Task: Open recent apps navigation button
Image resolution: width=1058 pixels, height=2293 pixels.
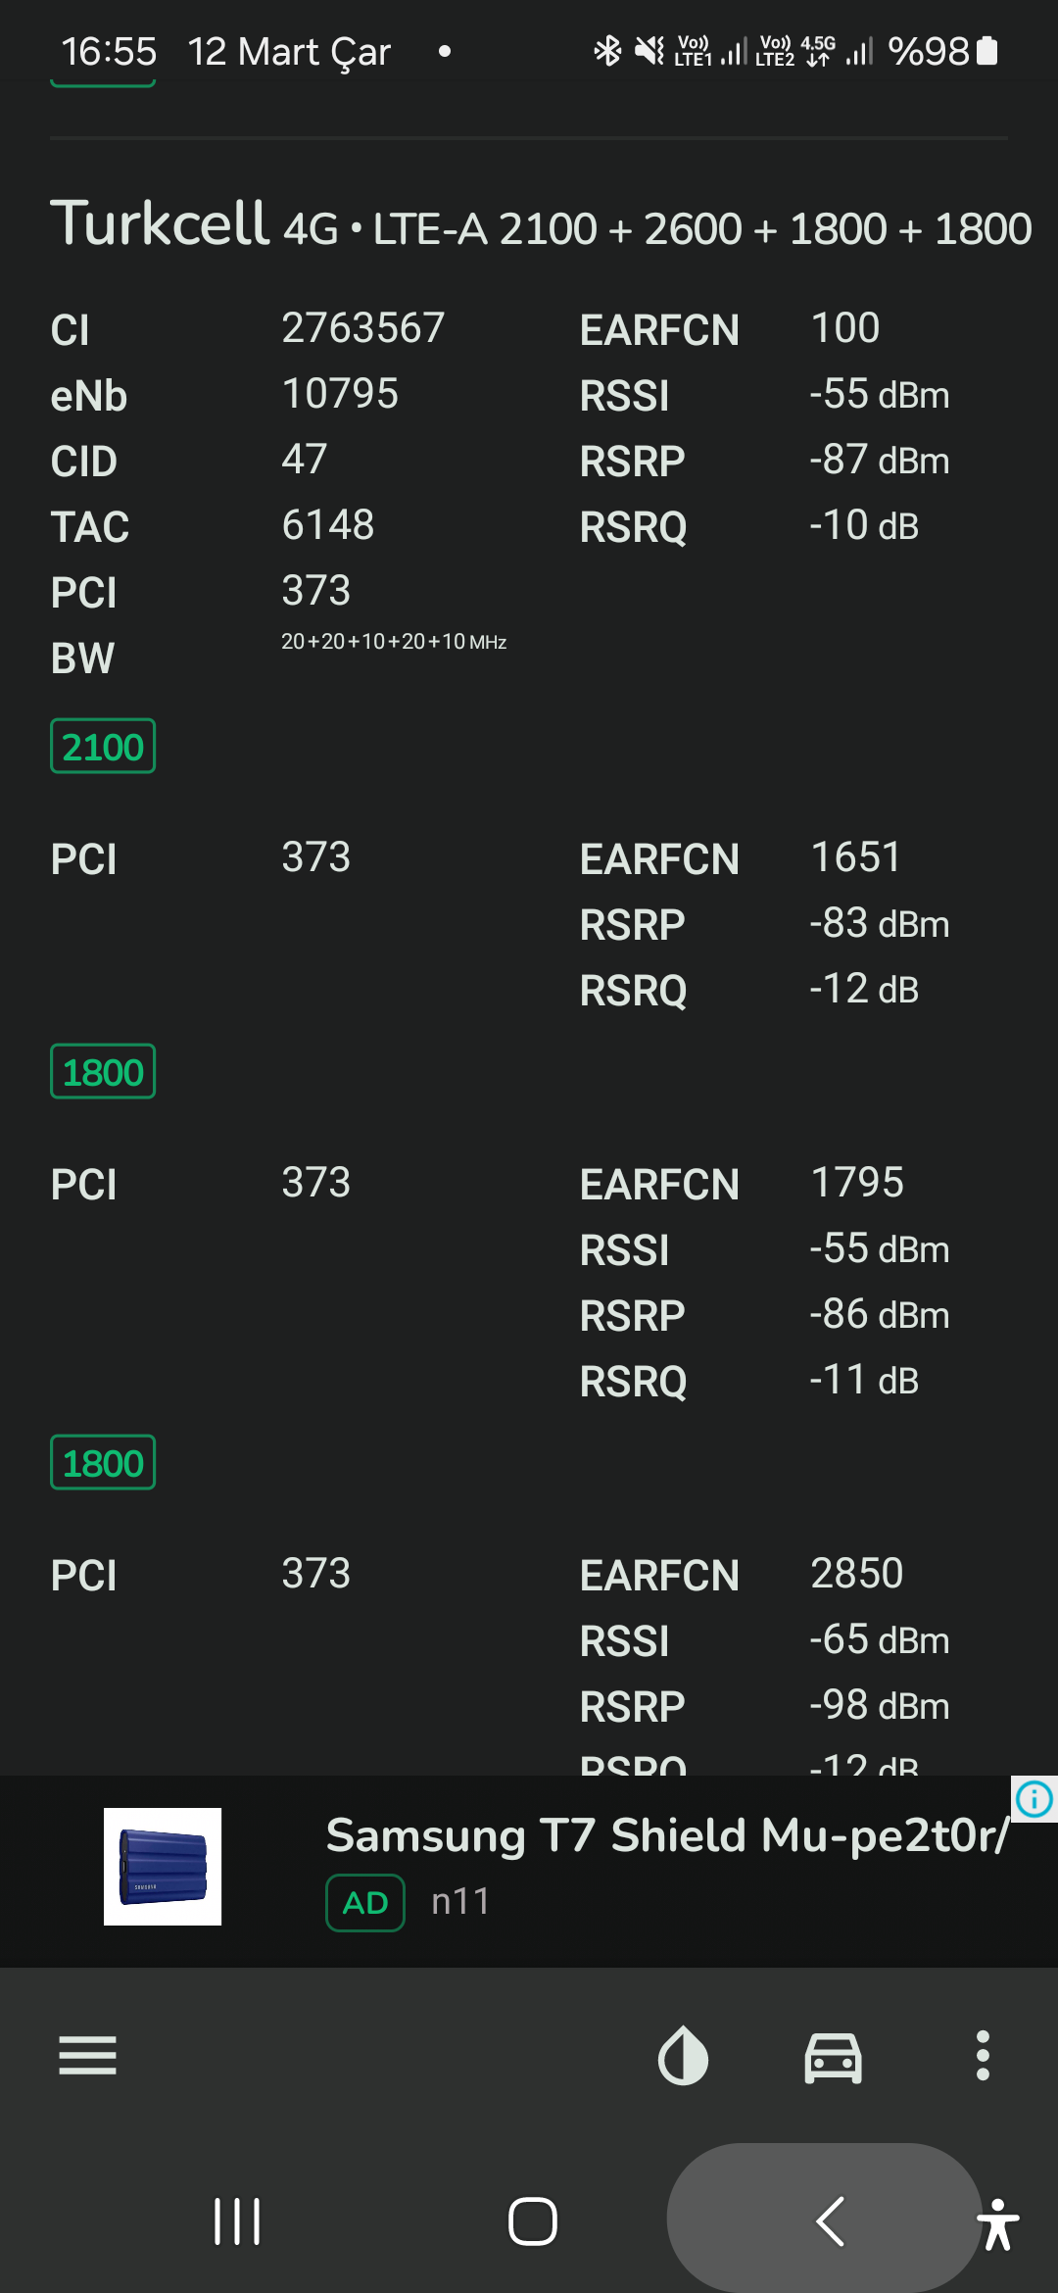Action: (x=237, y=2221)
